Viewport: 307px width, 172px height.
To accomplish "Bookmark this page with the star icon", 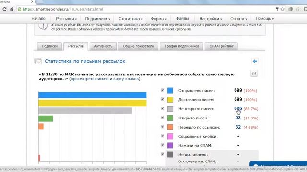I will tap(283, 9).
